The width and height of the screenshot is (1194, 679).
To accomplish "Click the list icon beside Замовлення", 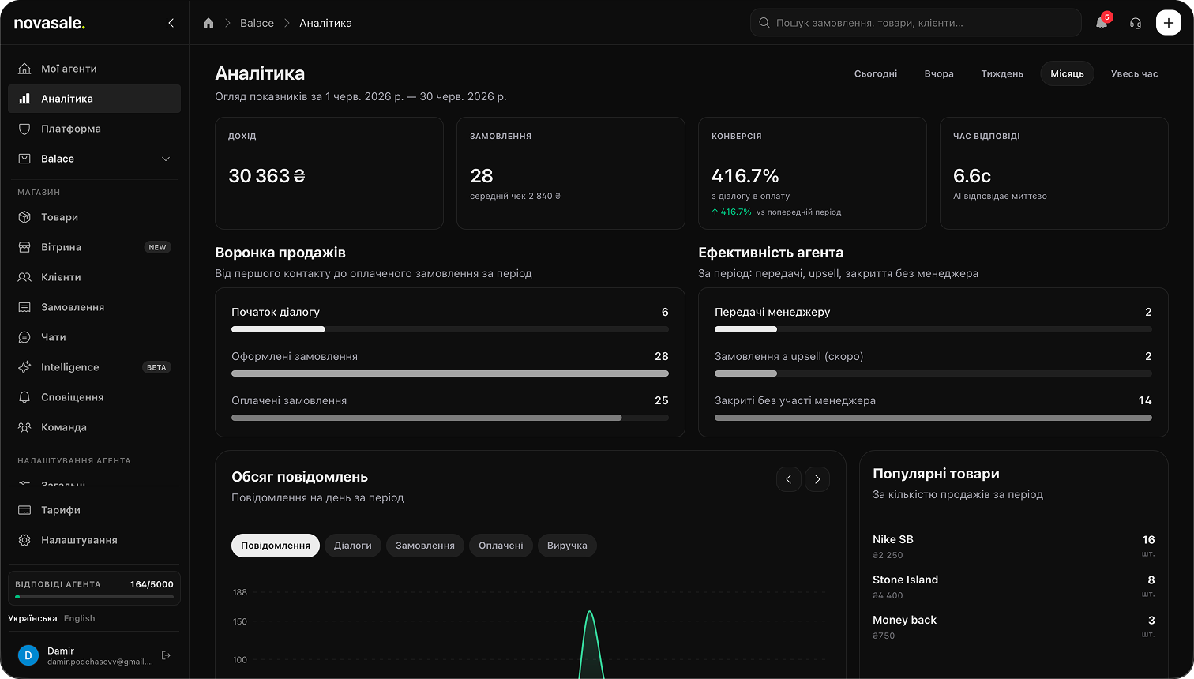I will point(24,307).
